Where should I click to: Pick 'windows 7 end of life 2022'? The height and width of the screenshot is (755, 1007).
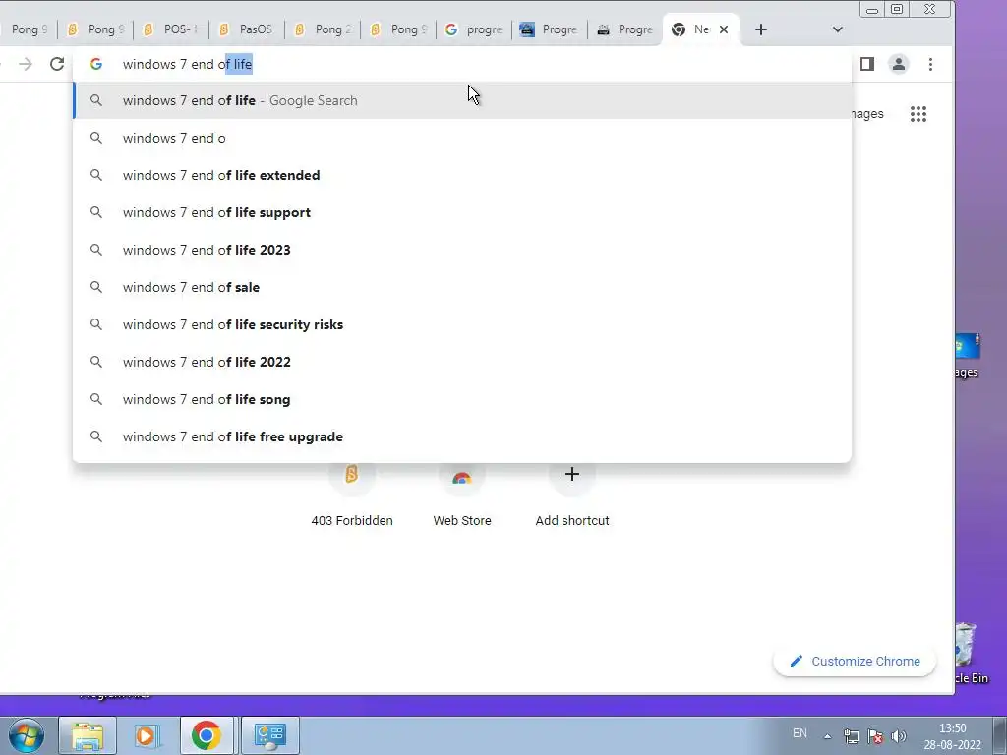tap(462, 362)
